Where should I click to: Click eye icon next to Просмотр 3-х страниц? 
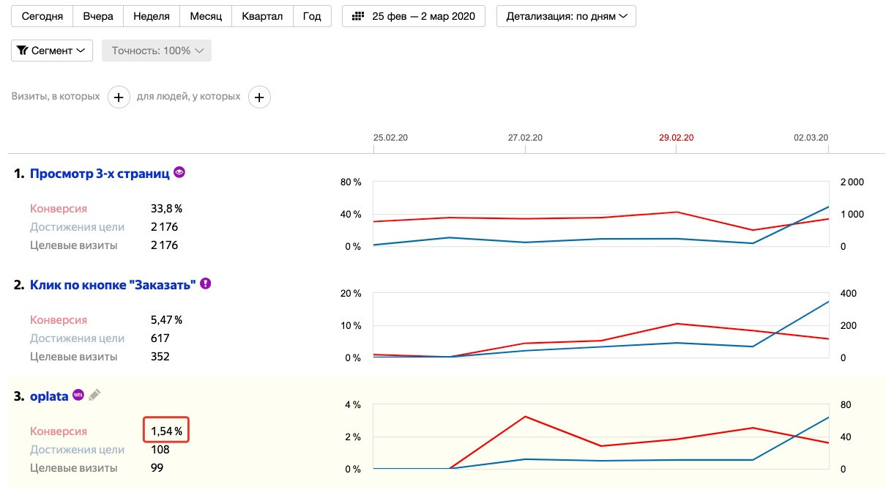pos(179,173)
